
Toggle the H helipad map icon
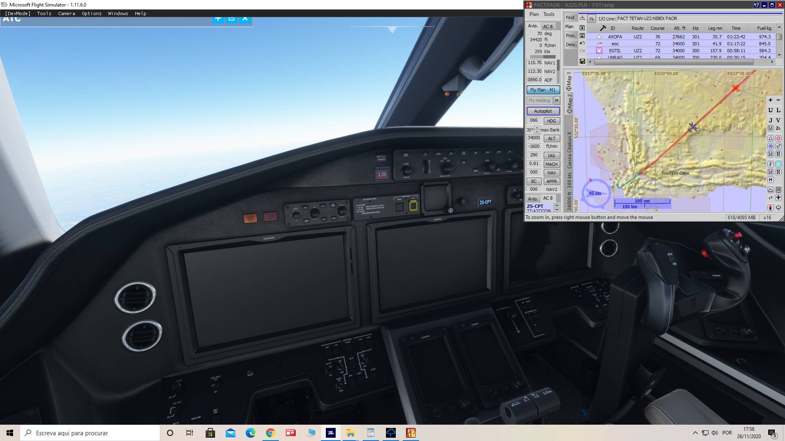point(771,180)
